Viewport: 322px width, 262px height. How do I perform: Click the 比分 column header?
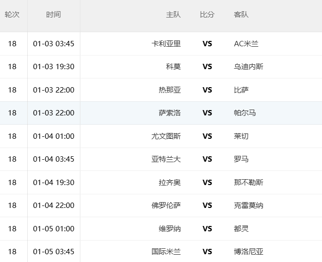coord(207,15)
